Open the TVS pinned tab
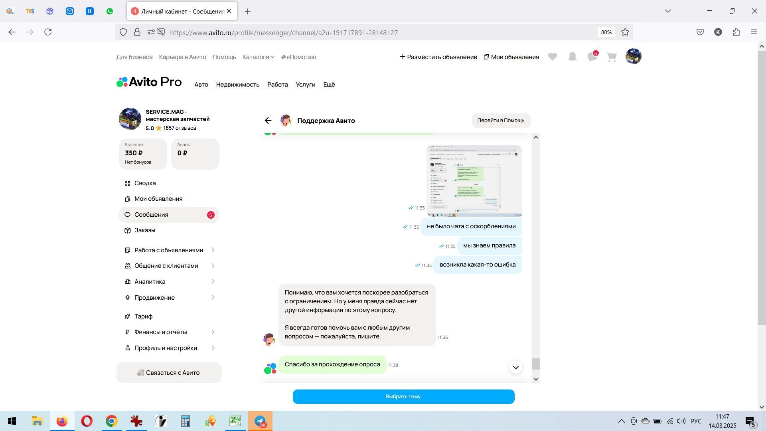Screen dimensions: 766x431 pos(30,11)
